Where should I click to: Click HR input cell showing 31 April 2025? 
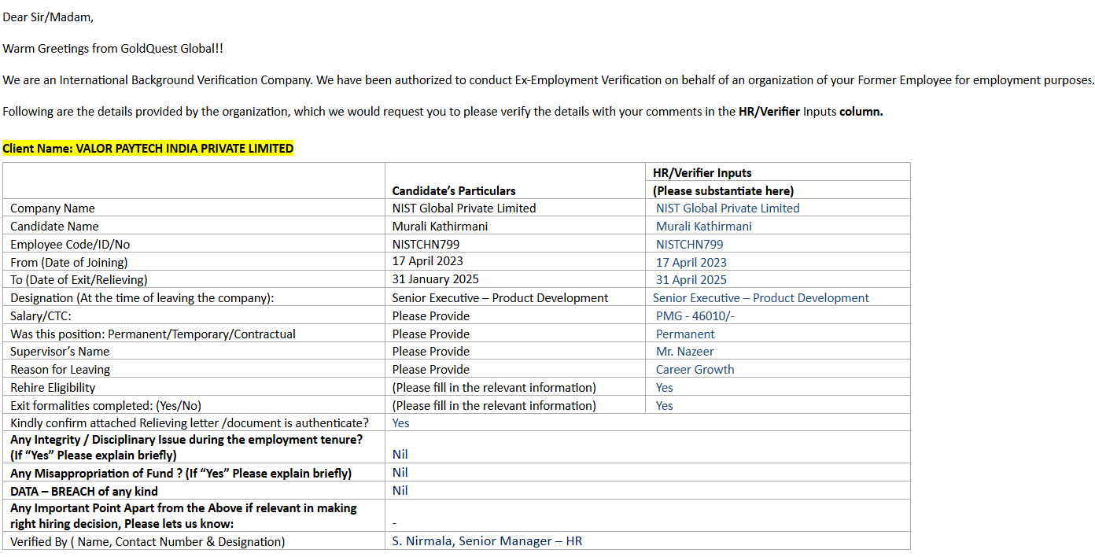(691, 280)
